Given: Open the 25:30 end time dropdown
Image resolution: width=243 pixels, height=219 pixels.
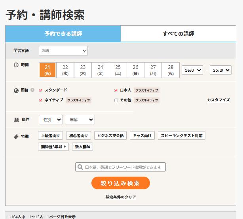Looking at the screenshot, I should (220, 70).
